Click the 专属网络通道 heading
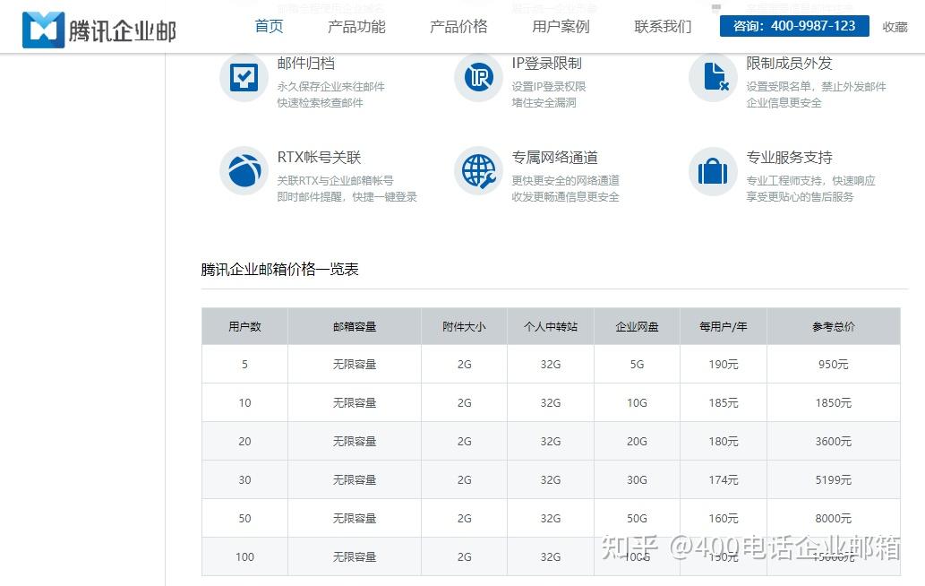The height and width of the screenshot is (586, 925). [x=555, y=157]
